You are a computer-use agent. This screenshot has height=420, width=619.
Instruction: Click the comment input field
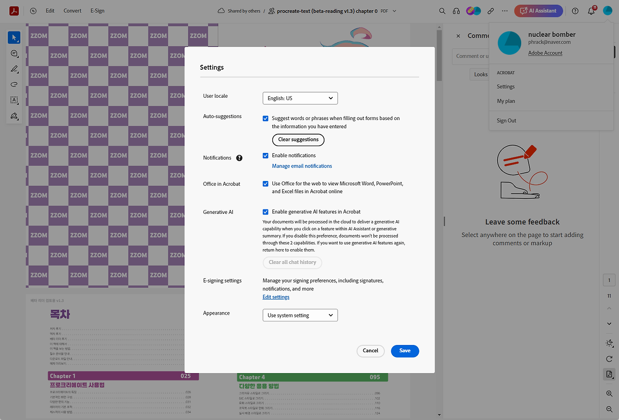coord(471,56)
